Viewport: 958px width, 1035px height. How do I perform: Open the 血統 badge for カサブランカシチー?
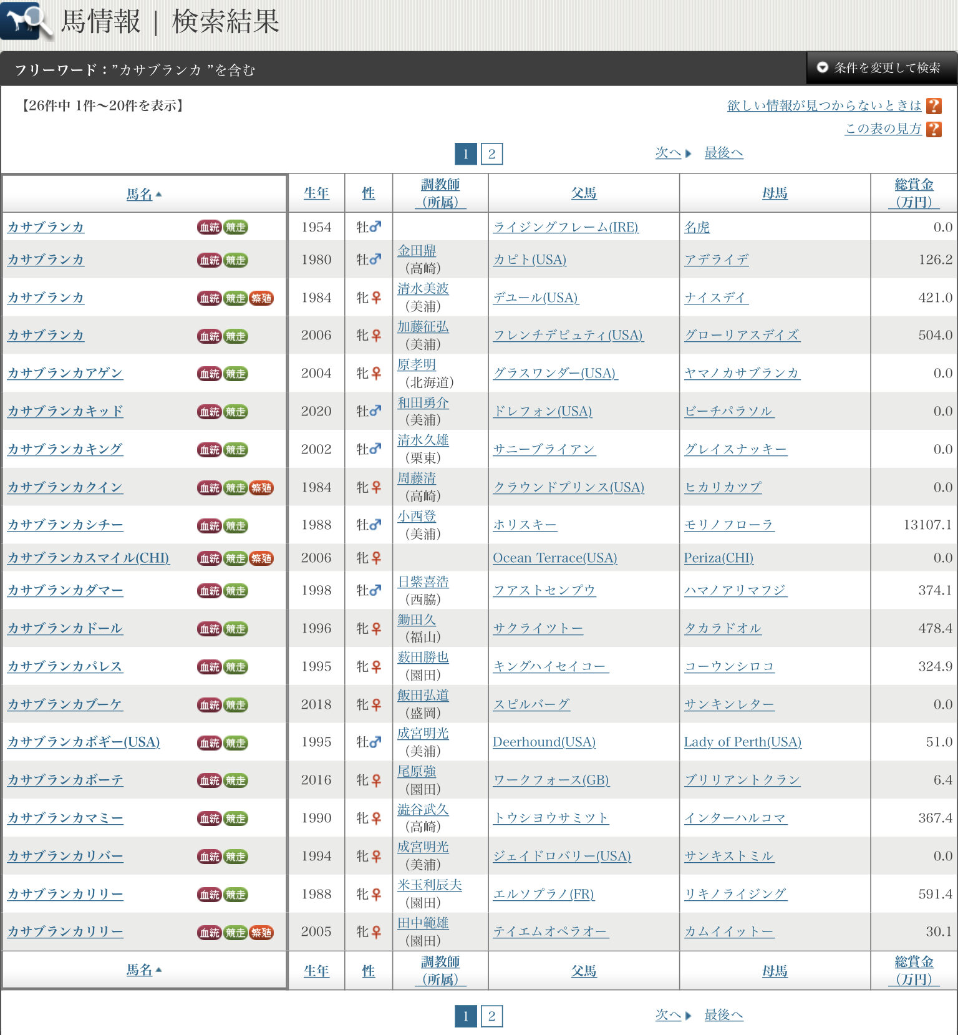point(209,526)
